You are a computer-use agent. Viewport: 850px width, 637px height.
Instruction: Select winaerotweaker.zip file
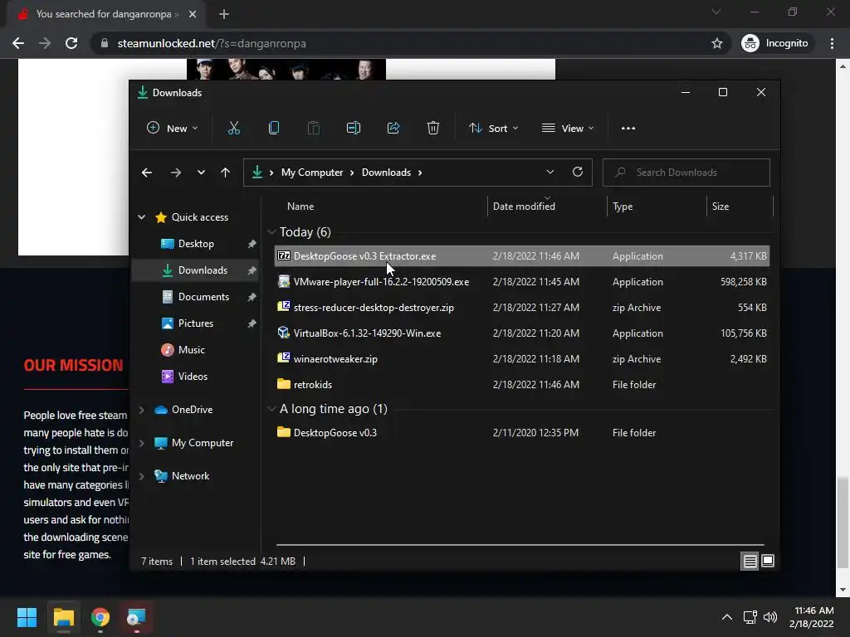(x=521, y=359)
